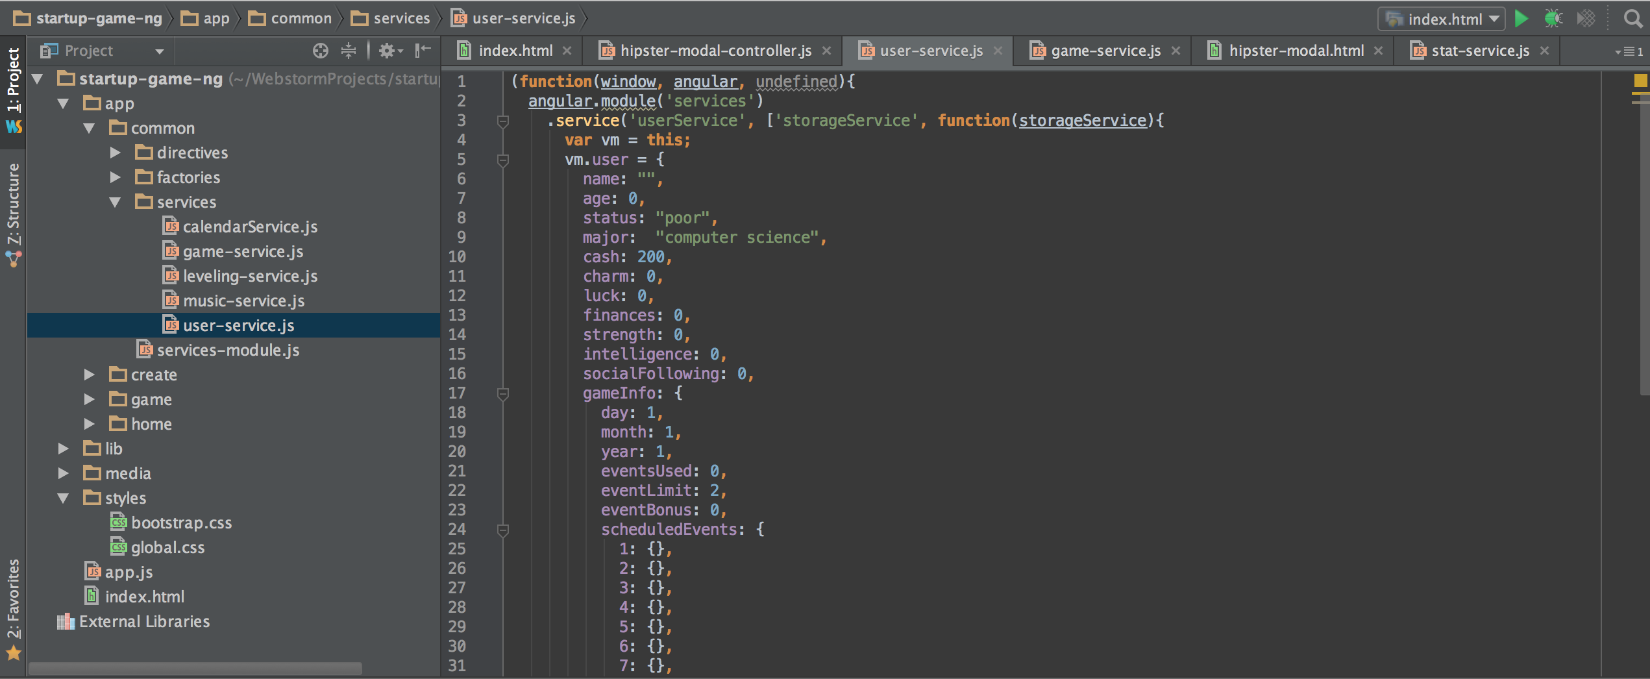Collapse all in the Project panel
Image resolution: width=1650 pixels, height=679 pixels.
349,51
